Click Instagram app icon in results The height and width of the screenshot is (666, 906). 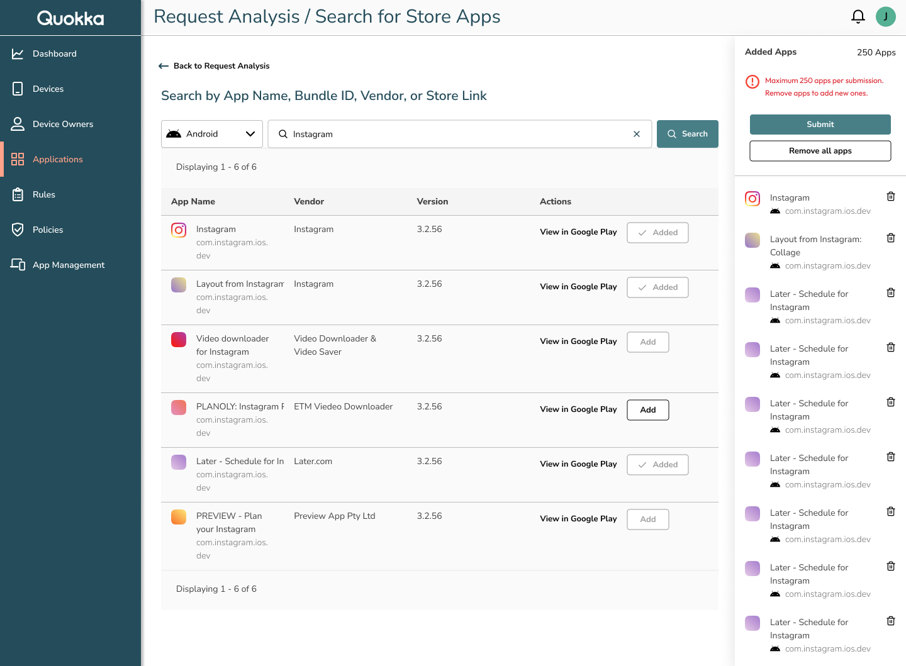[179, 230]
